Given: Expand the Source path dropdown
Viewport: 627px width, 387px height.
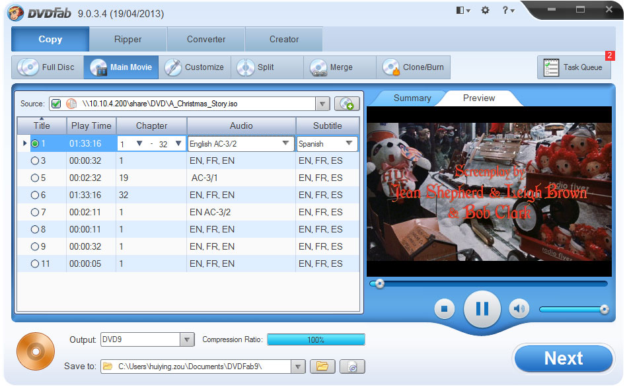Looking at the screenshot, I should click(322, 104).
